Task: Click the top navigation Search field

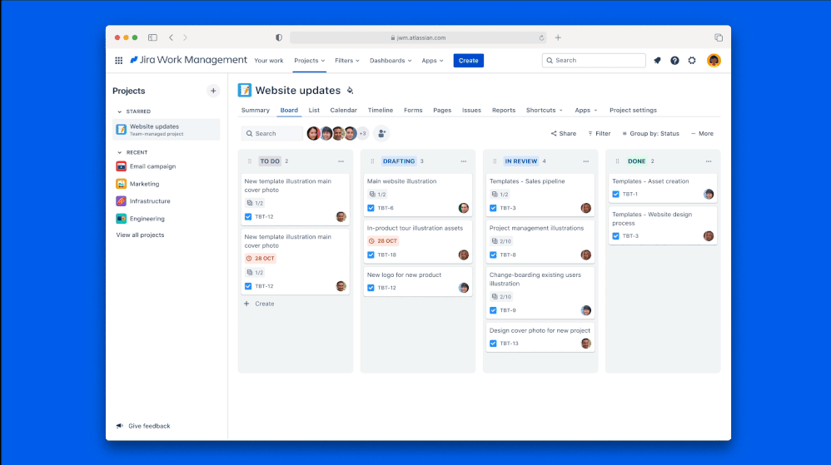Action: click(x=594, y=61)
